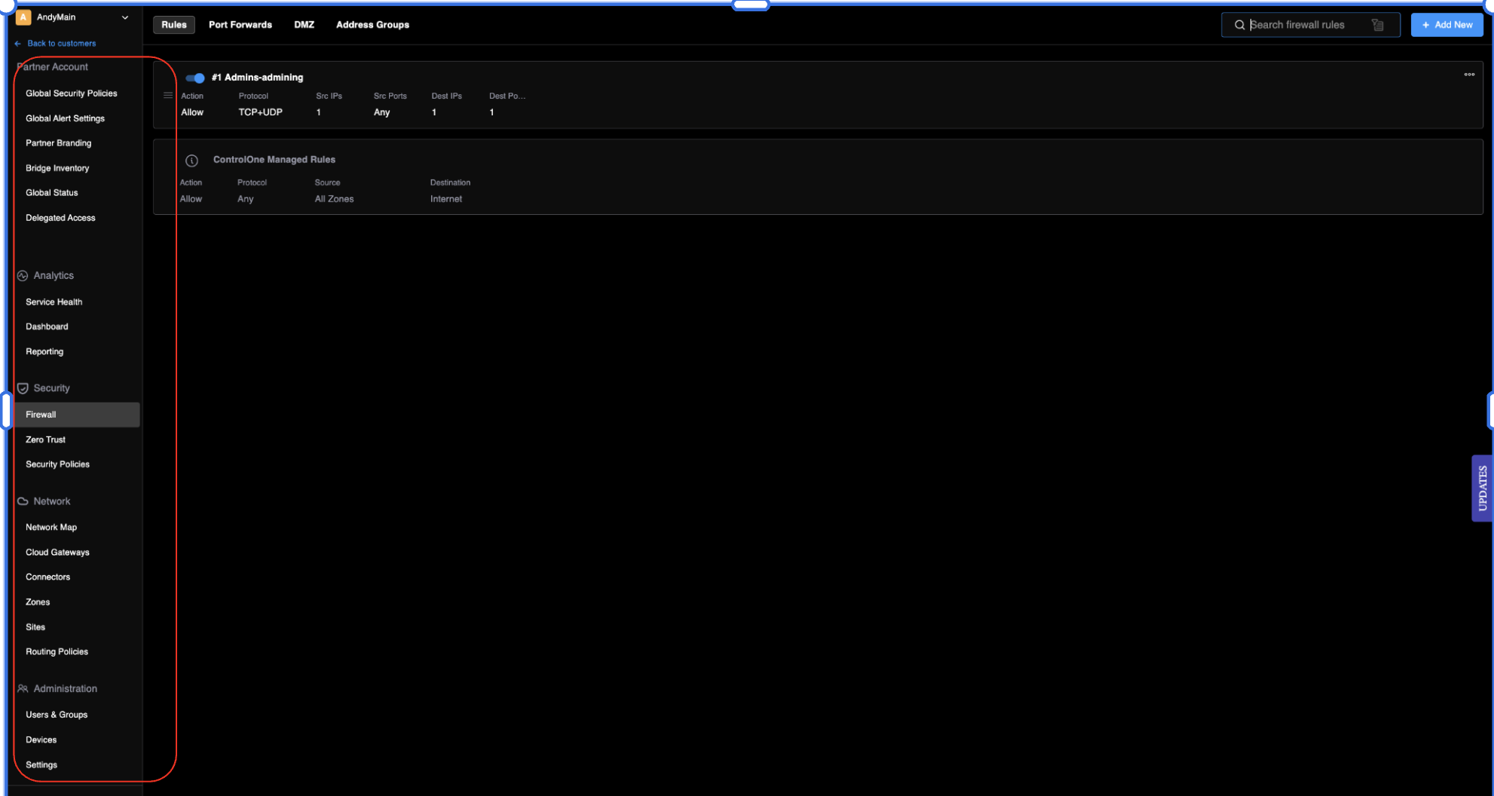Select Zero Trust in the sidebar

(45, 439)
